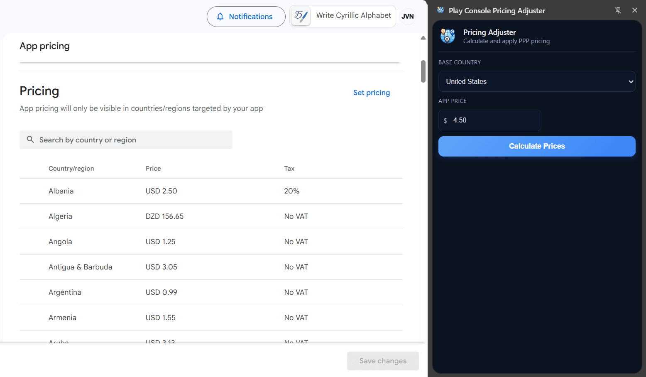Unpin the Pricing Adjuster extension
This screenshot has width=646, height=377.
click(618, 10)
